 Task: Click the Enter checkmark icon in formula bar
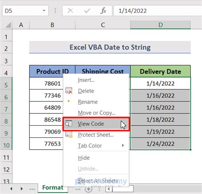pos(87,11)
